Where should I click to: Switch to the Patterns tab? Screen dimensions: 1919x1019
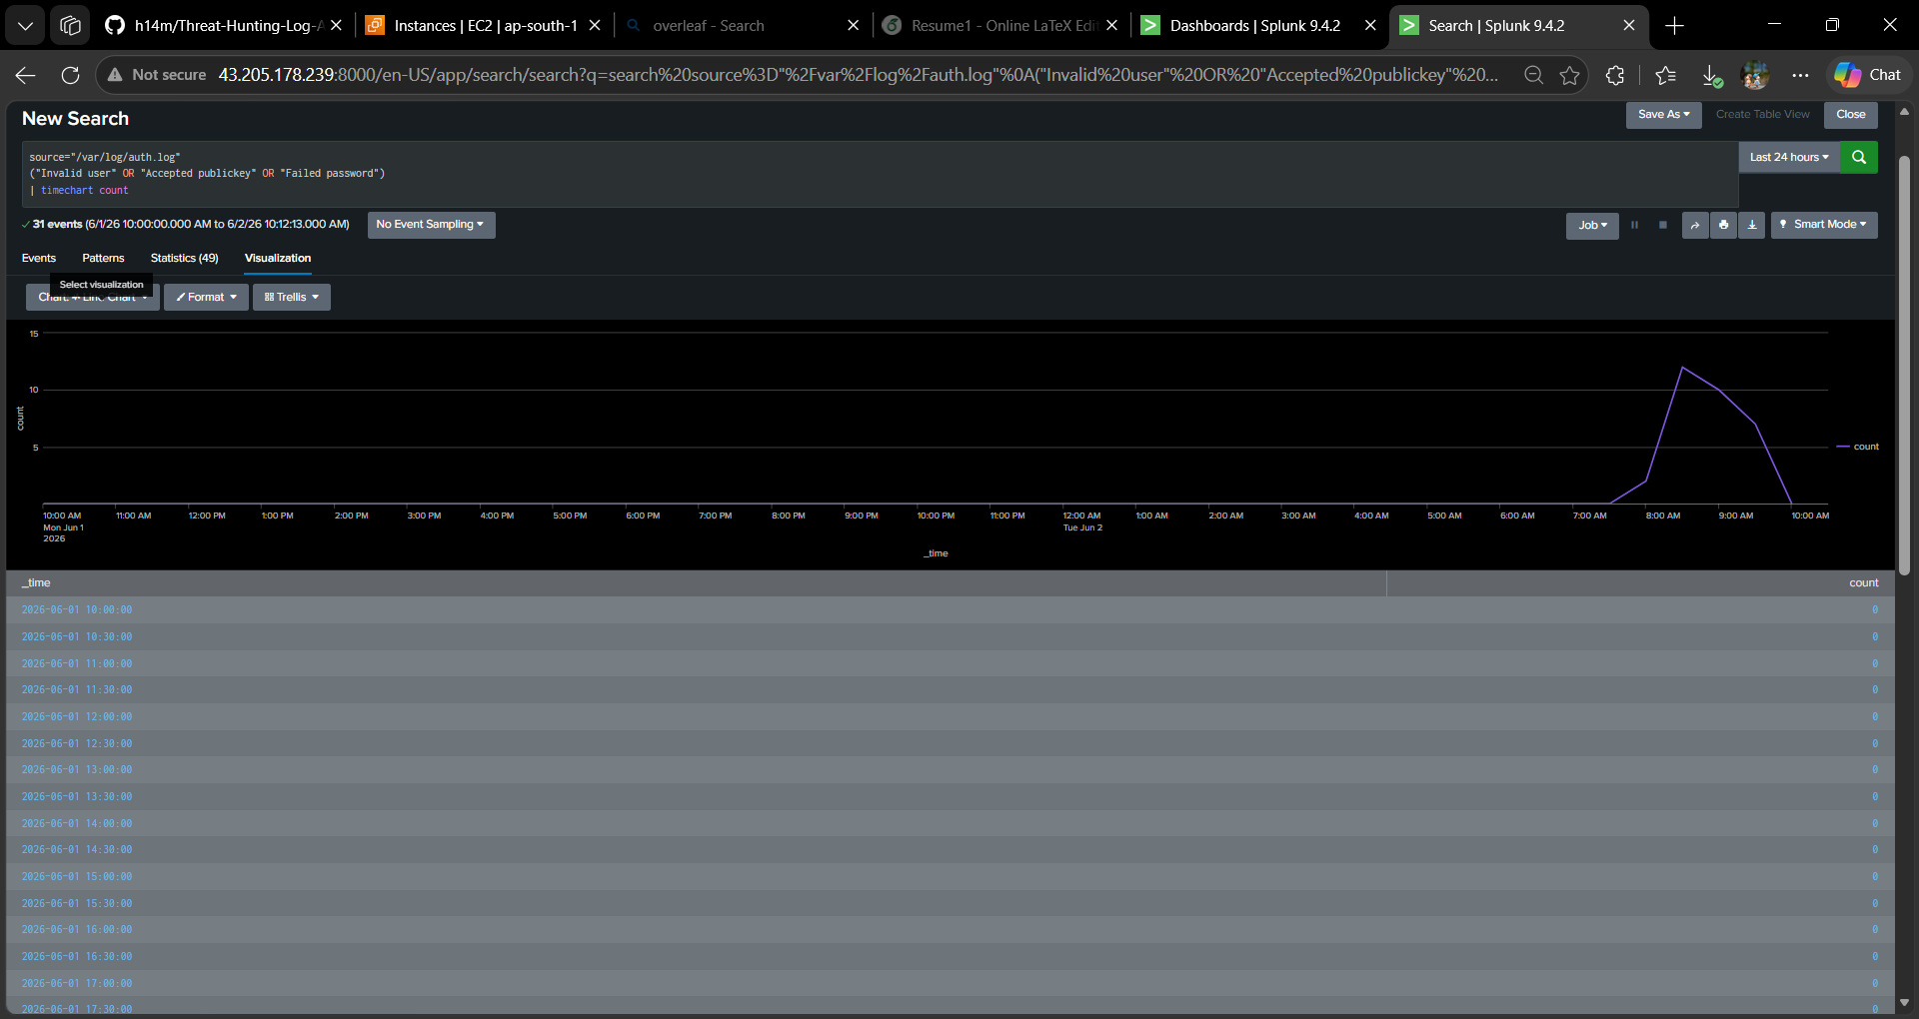103,259
